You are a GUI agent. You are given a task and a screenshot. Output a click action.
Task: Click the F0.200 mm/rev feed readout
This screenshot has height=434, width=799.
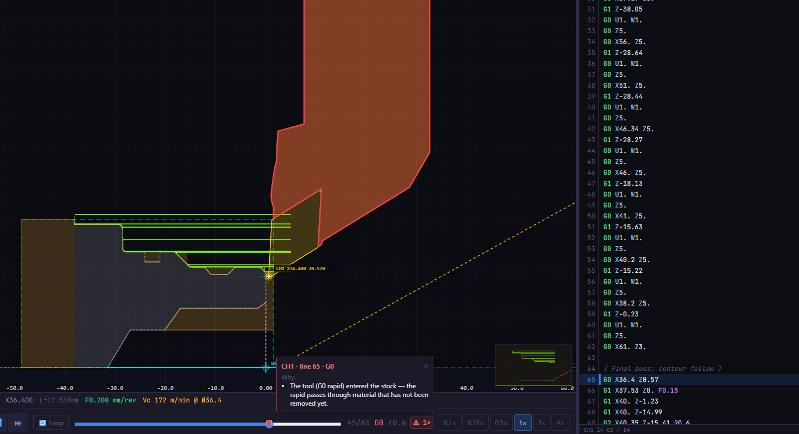click(111, 400)
